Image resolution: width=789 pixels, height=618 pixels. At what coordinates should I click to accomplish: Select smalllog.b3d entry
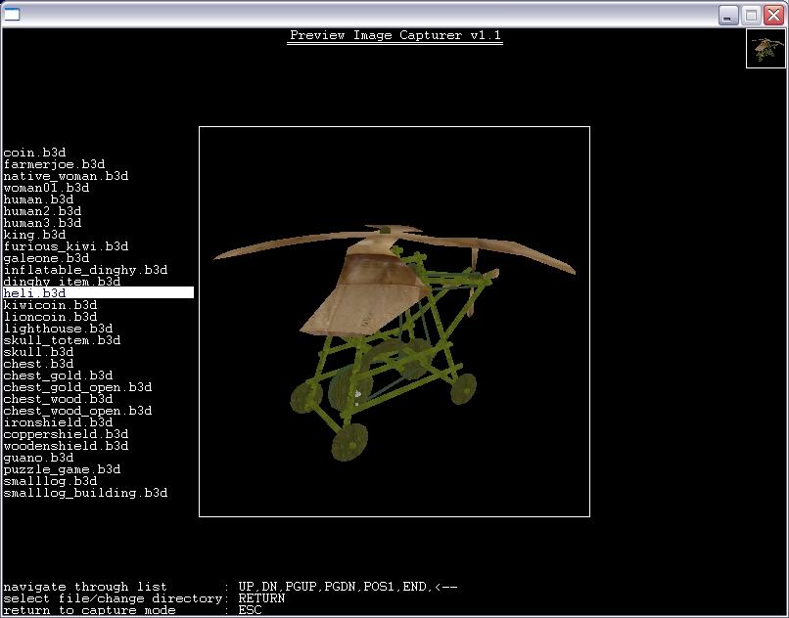[50, 481]
